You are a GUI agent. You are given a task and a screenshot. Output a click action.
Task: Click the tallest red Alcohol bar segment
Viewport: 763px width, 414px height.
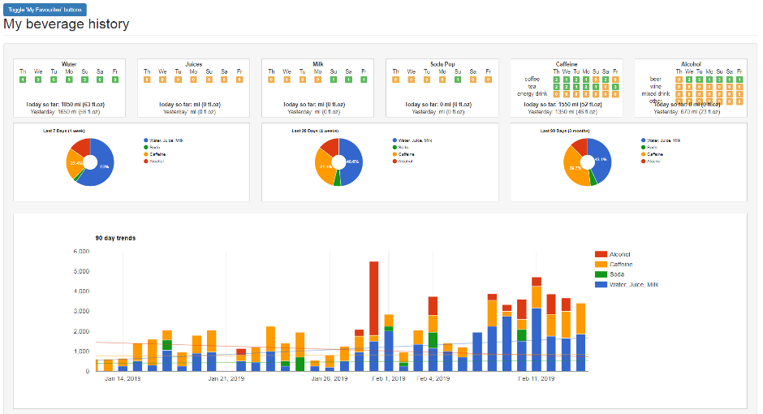click(373, 298)
